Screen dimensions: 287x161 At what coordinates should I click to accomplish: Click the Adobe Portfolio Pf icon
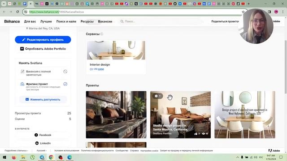(x=22, y=49)
